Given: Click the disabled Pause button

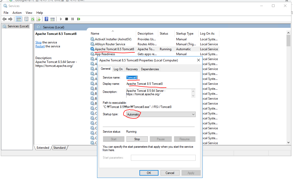Looking at the screenshot, I should pos(161,139).
